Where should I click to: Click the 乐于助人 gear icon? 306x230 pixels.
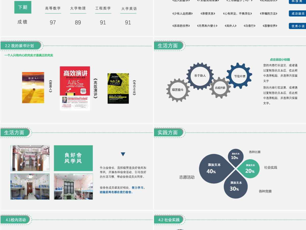[200, 76]
